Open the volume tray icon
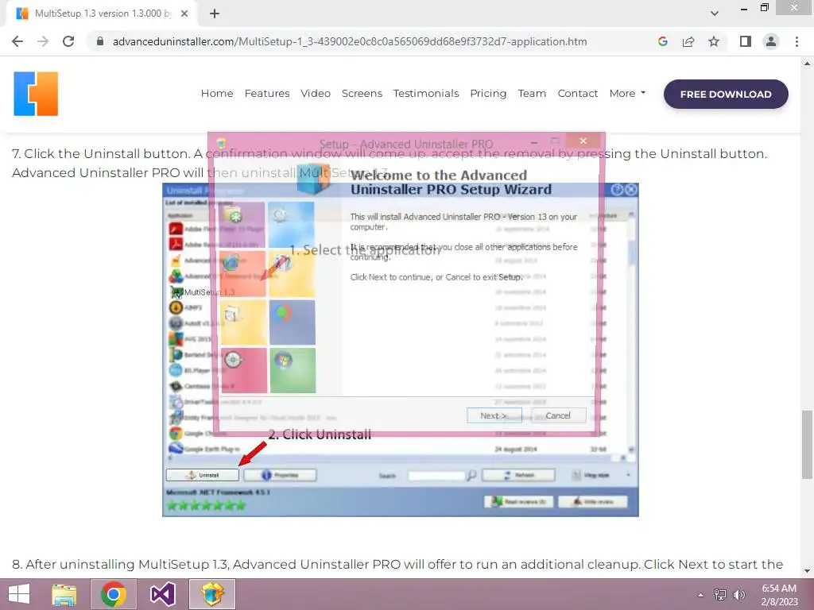The height and width of the screenshot is (610, 814). (x=738, y=595)
